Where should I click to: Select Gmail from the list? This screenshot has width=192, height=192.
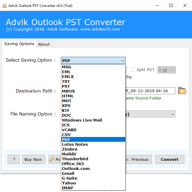[93, 173]
